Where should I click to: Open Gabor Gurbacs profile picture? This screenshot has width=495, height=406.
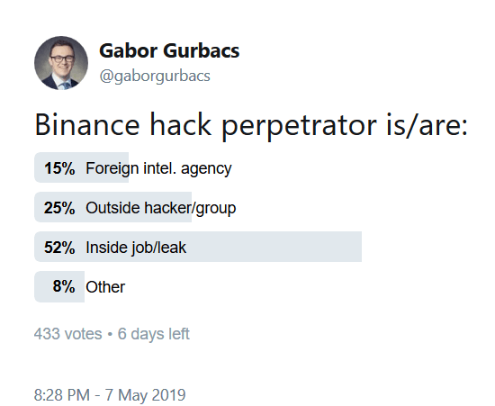pos(61,63)
